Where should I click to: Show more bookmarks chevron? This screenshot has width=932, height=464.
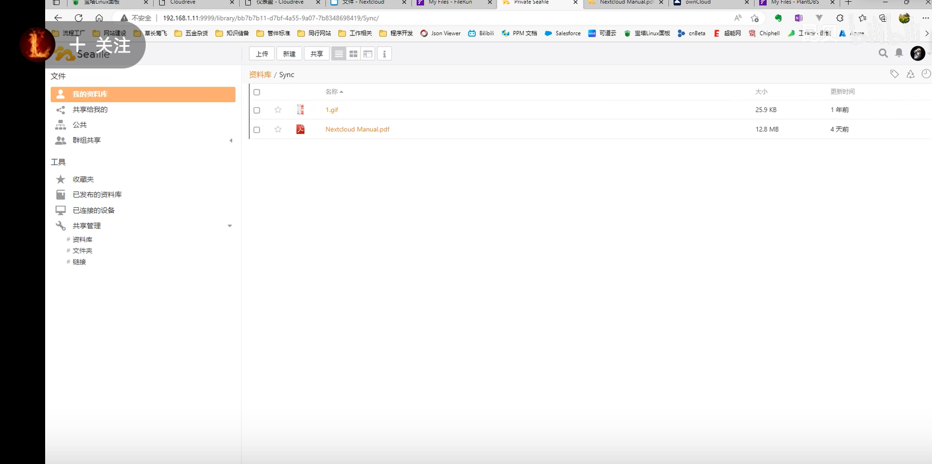[926, 33]
